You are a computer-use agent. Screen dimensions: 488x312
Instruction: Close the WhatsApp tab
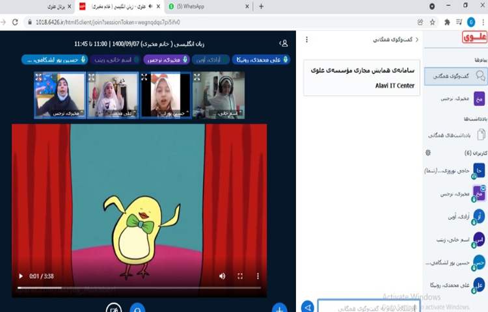tap(247, 6)
